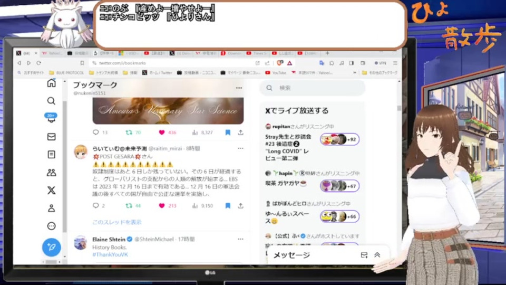
Task: Click reply icon with 13 replies
Action: pyautogui.click(x=96, y=132)
